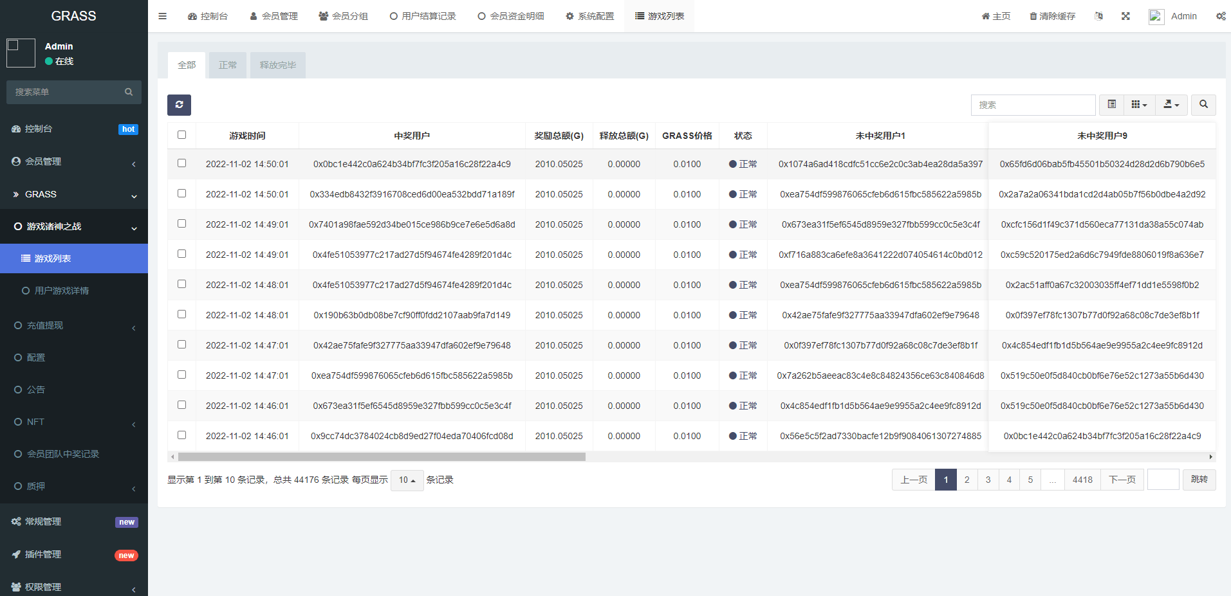Open the page size 10 dropdown

pyautogui.click(x=407, y=480)
